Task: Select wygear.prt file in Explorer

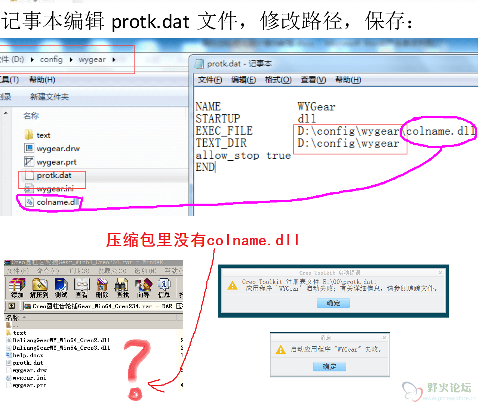Action: [x=50, y=162]
